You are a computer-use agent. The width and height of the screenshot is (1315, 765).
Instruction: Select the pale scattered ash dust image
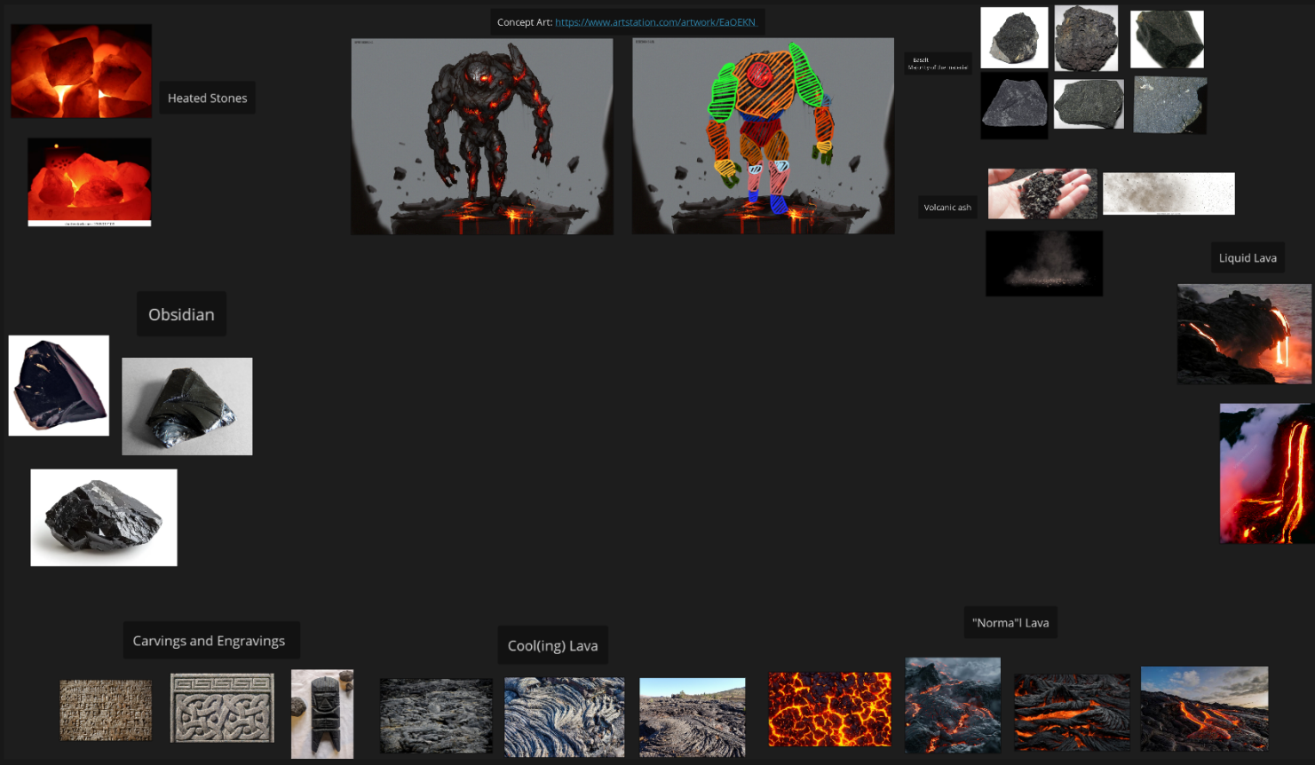[x=1168, y=193]
